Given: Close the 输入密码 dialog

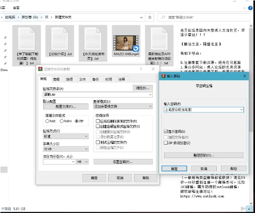Looking at the screenshot, I should [245, 76].
